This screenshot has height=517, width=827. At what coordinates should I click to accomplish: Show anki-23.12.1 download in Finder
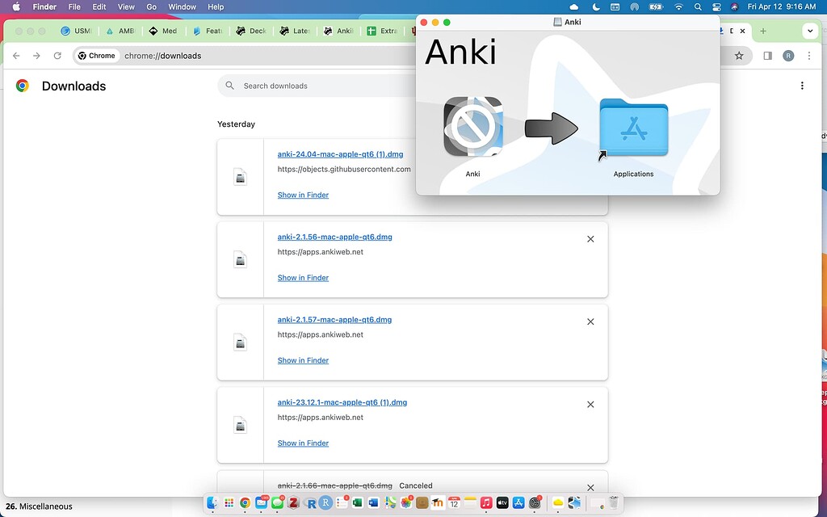pos(303,443)
